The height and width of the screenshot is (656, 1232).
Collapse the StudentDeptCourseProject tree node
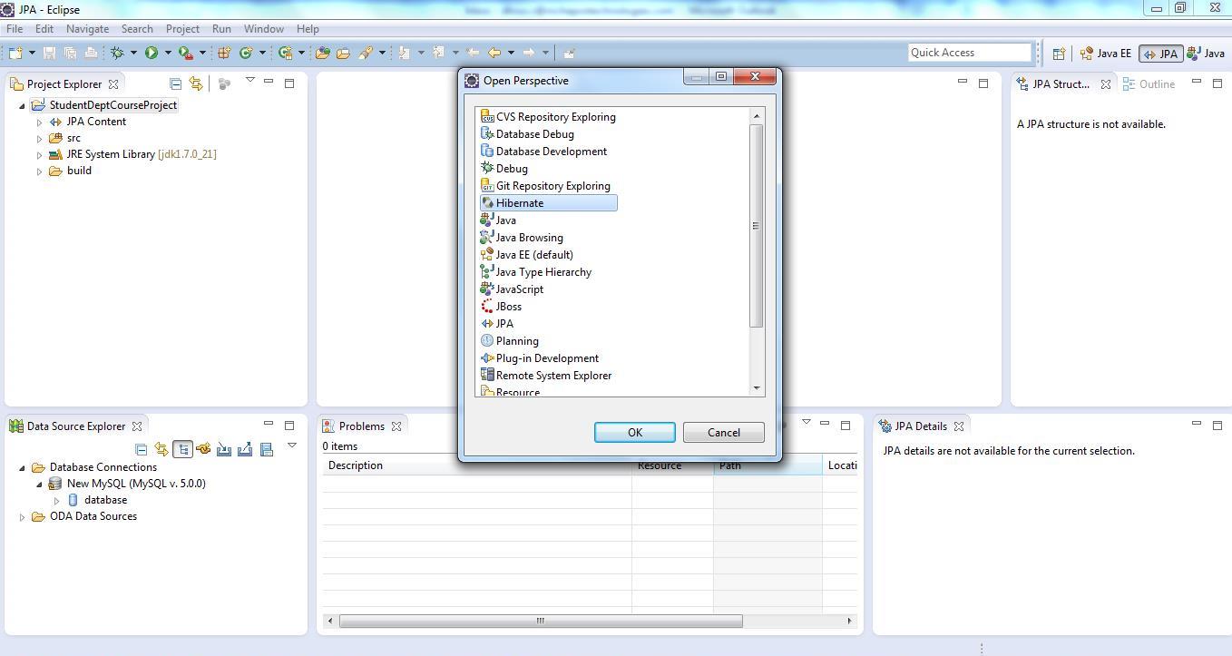[x=22, y=105]
